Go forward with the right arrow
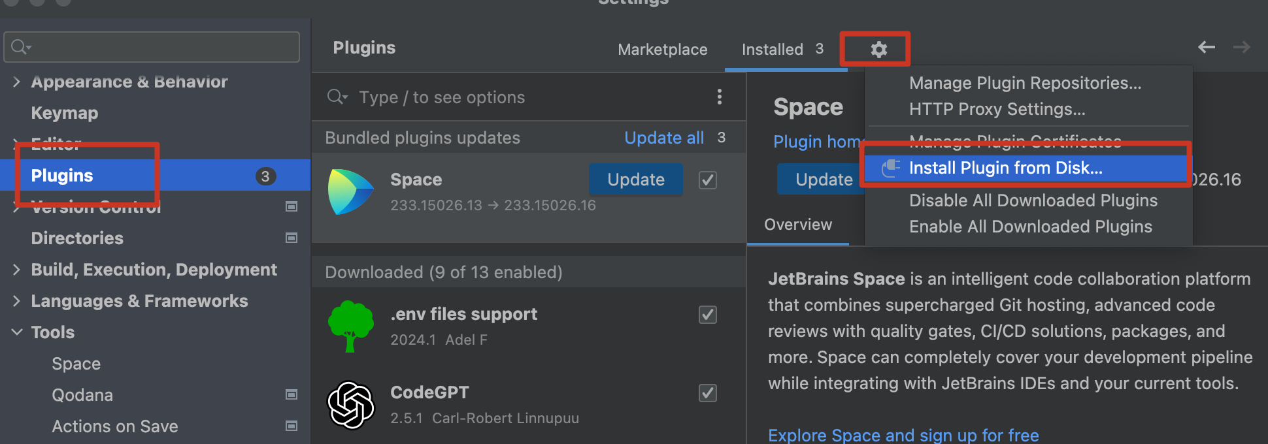The height and width of the screenshot is (444, 1268). 1241,47
